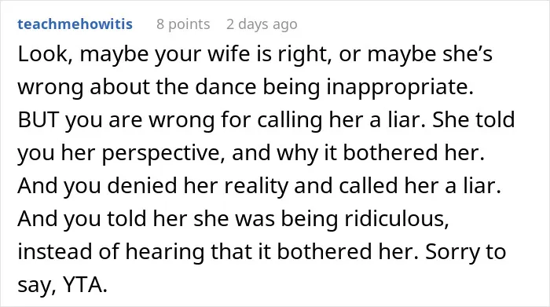Click the phrase instead of hearing

tap(112, 251)
